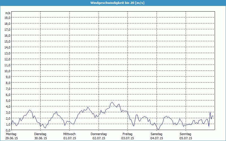The width and height of the screenshot is (226, 141).
Task: Click the 10,0 value on the y-axis
Action: pos(8,71)
